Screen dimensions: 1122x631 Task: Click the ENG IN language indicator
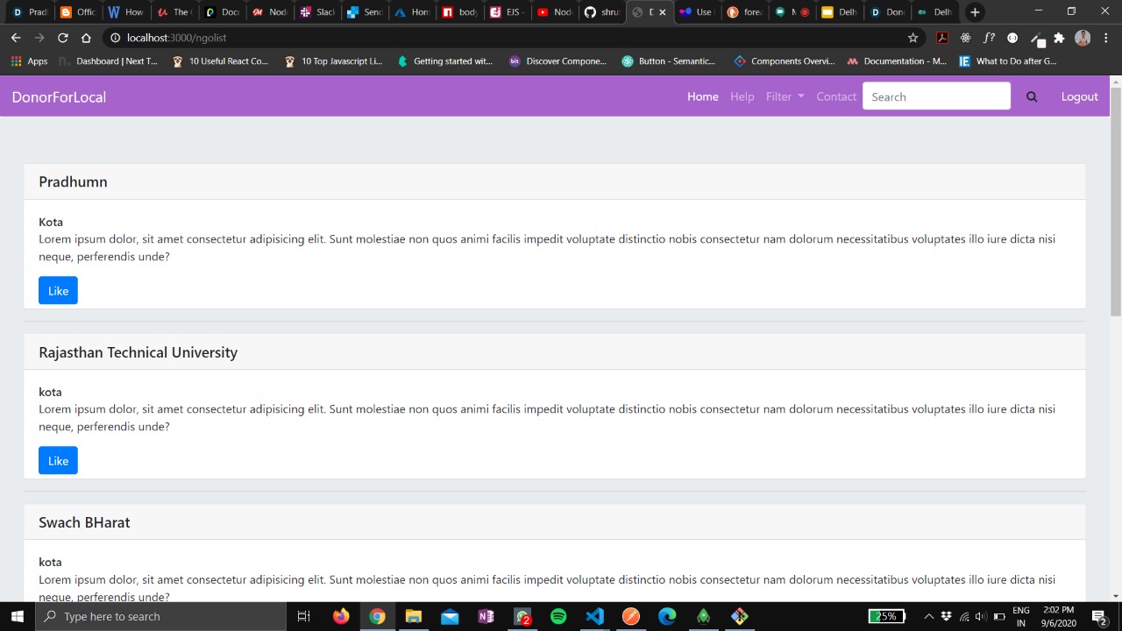click(x=1021, y=616)
